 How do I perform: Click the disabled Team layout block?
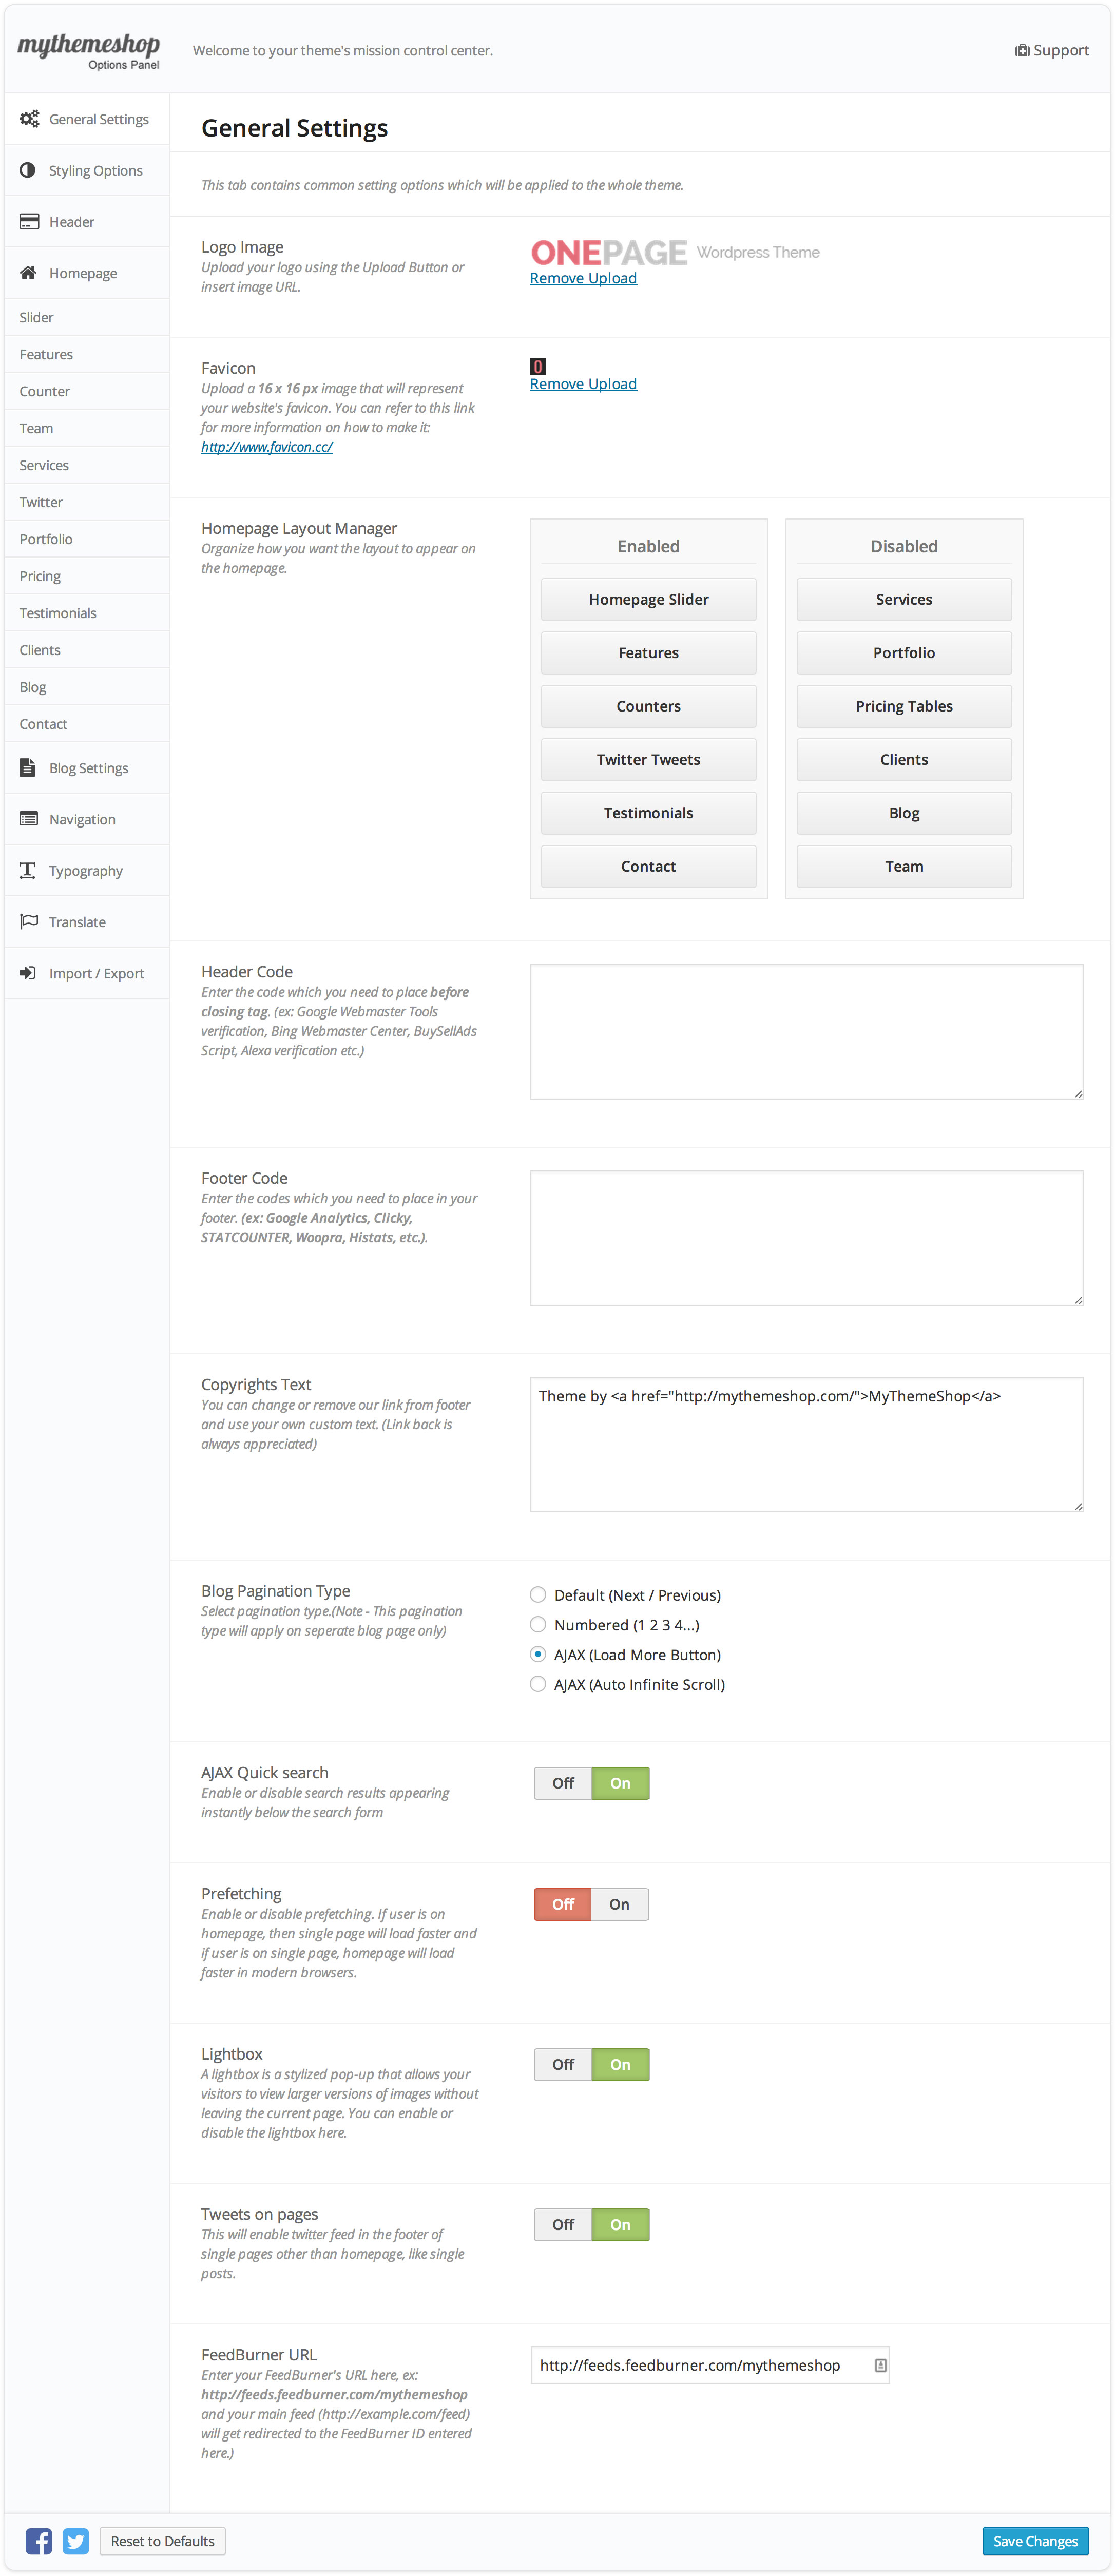(904, 866)
